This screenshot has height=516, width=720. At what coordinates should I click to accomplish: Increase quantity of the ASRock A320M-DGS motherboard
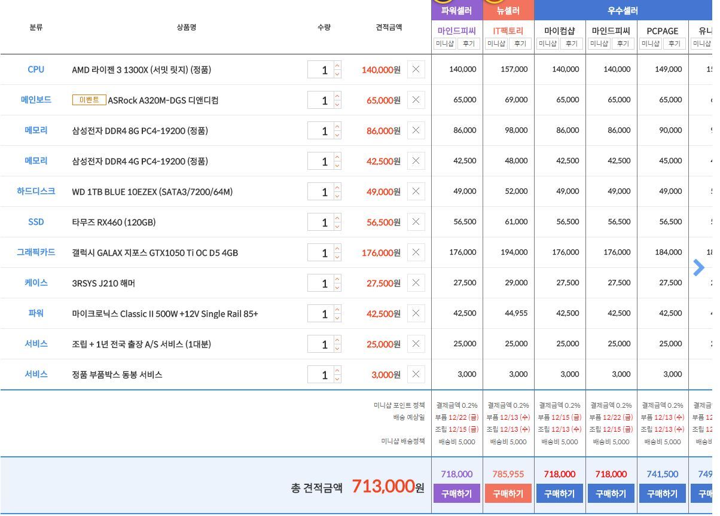click(337, 96)
